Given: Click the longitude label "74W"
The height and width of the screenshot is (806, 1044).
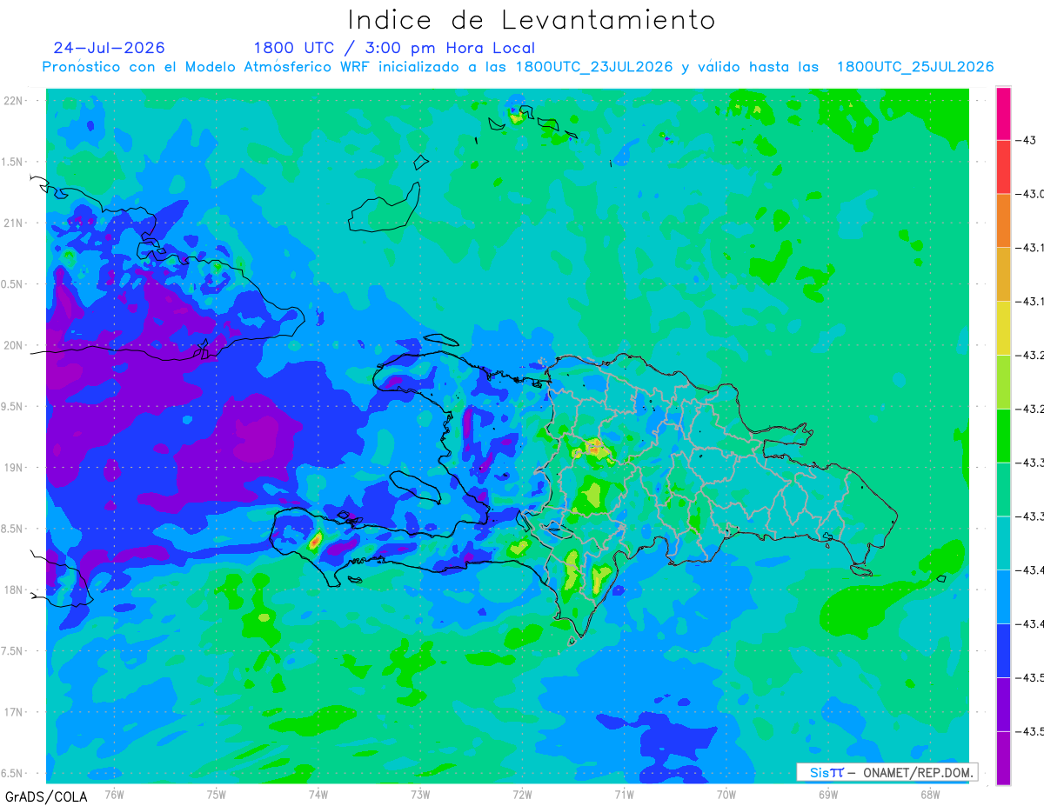Looking at the screenshot, I should tap(318, 794).
